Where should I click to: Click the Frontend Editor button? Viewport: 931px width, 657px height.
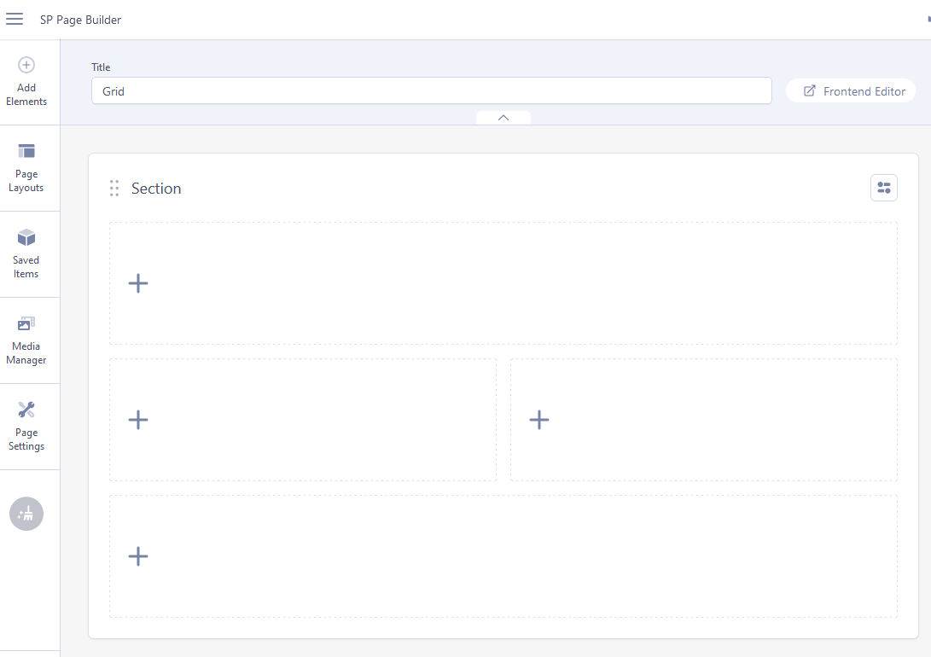coord(853,91)
